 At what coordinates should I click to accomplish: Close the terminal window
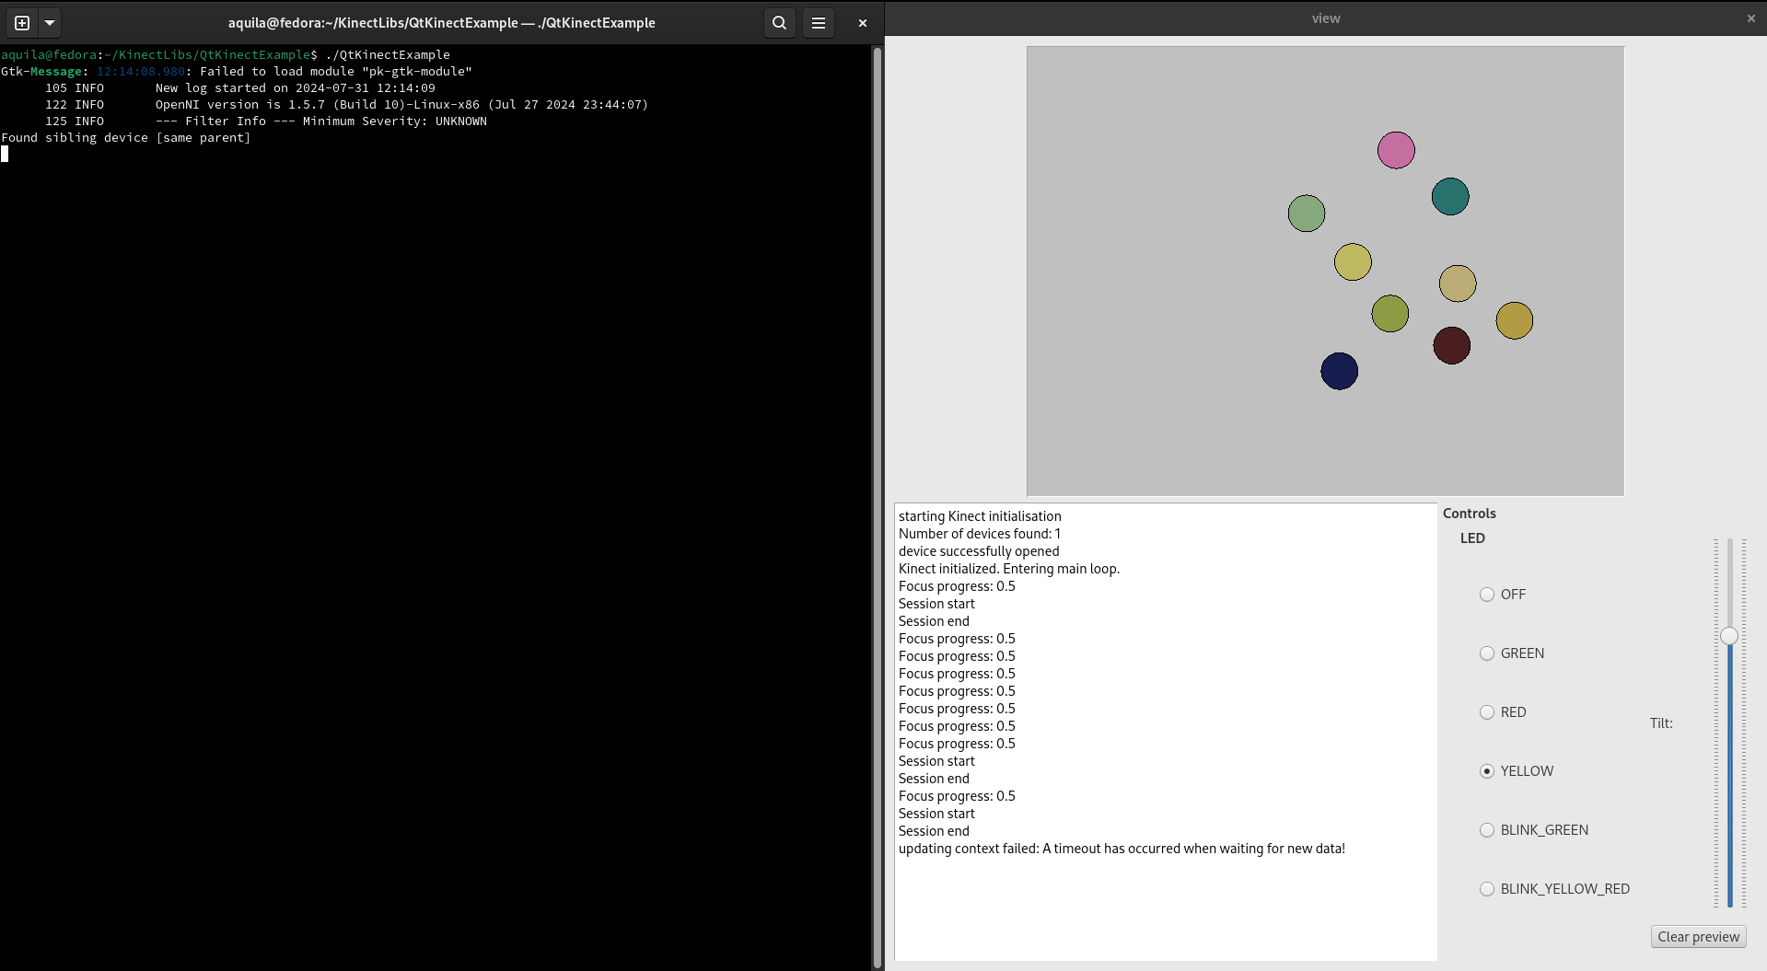coord(862,23)
